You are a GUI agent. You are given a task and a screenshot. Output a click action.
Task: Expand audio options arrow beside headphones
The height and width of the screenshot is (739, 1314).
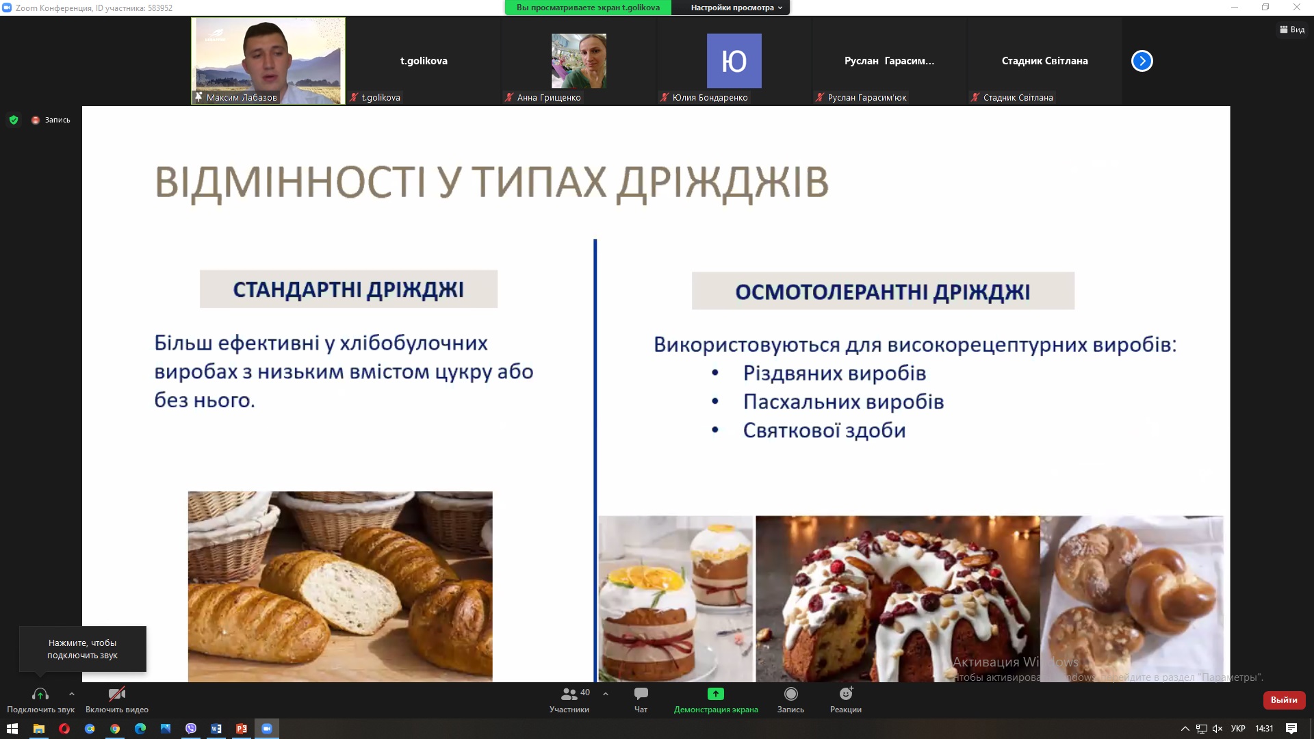pyautogui.click(x=72, y=694)
